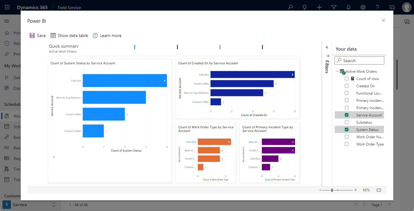
Task: Close the Power BI dialog
Action: click(x=383, y=20)
